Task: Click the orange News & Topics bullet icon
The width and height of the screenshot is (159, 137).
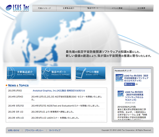Action: pos(7,85)
